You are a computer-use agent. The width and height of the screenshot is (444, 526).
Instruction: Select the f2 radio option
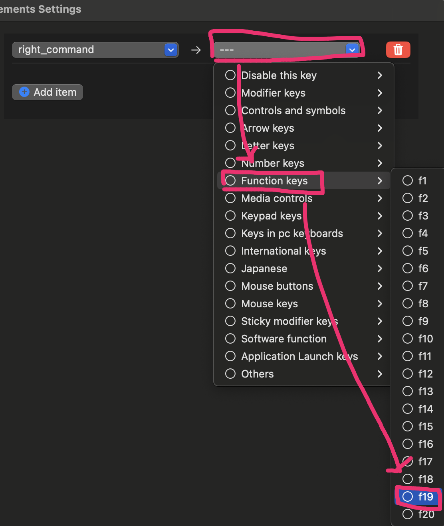pyautogui.click(x=408, y=198)
